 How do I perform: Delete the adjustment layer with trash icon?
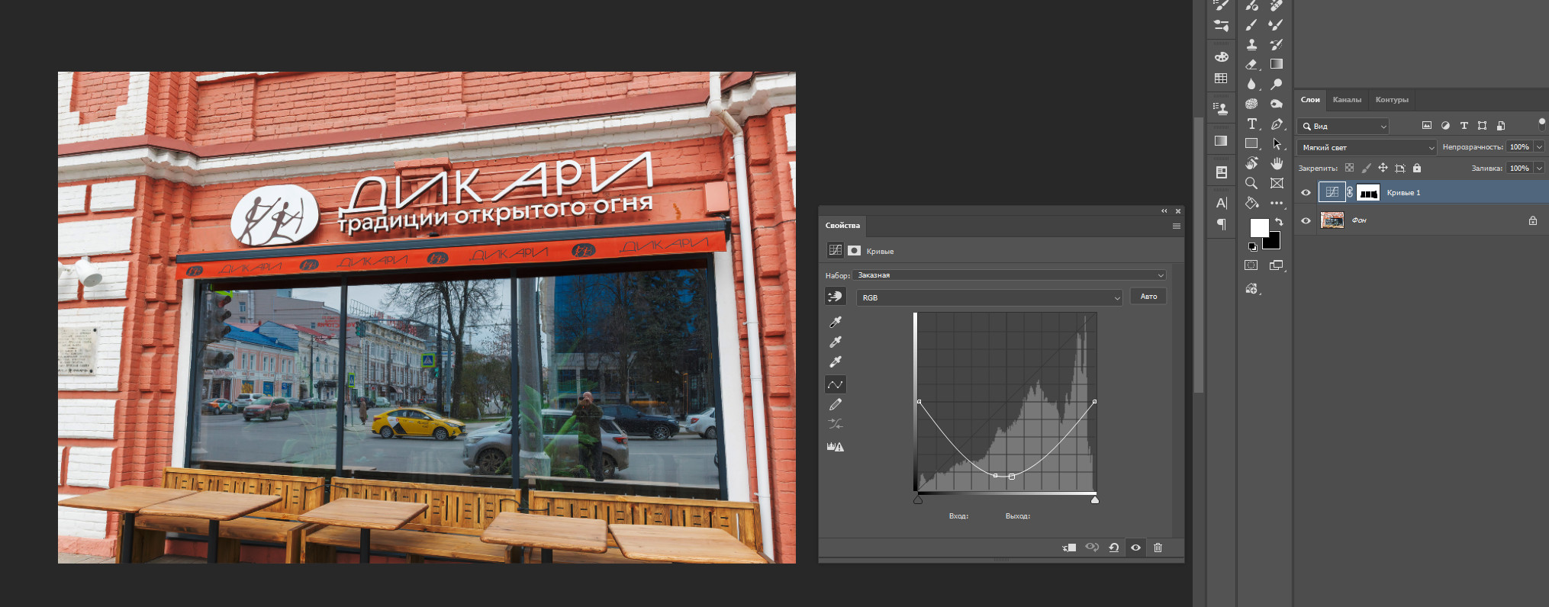[x=1158, y=548]
